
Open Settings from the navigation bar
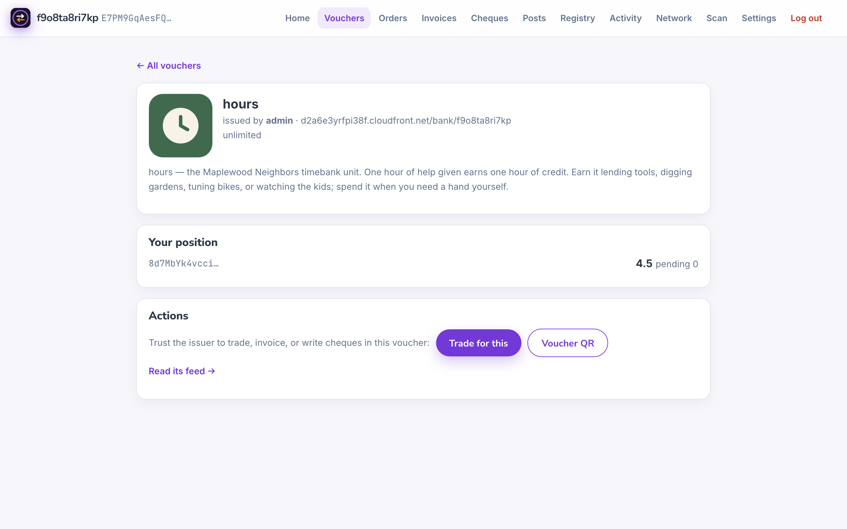tap(759, 18)
